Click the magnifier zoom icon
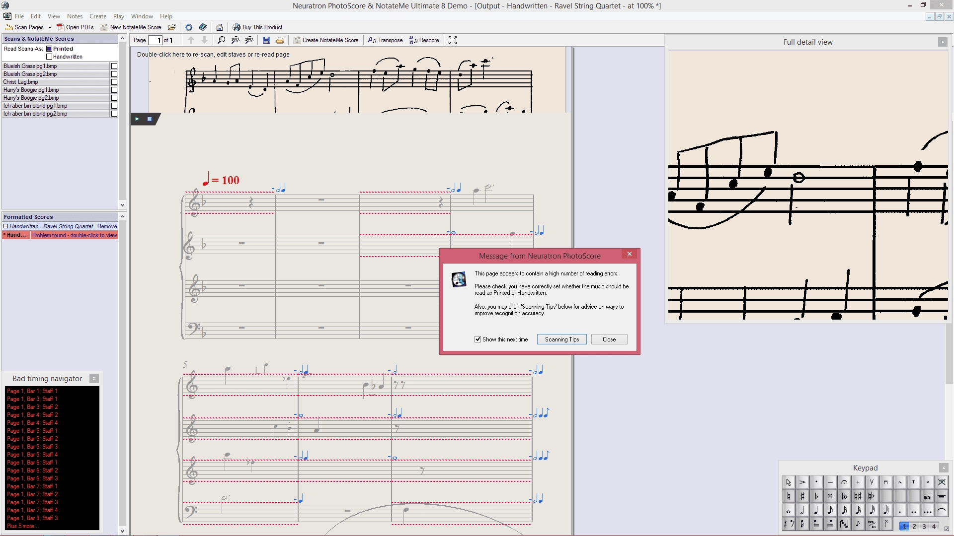The image size is (954, 536). [x=222, y=40]
